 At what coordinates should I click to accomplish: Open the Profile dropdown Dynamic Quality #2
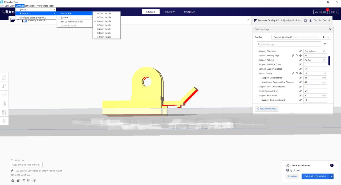click(301, 37)
